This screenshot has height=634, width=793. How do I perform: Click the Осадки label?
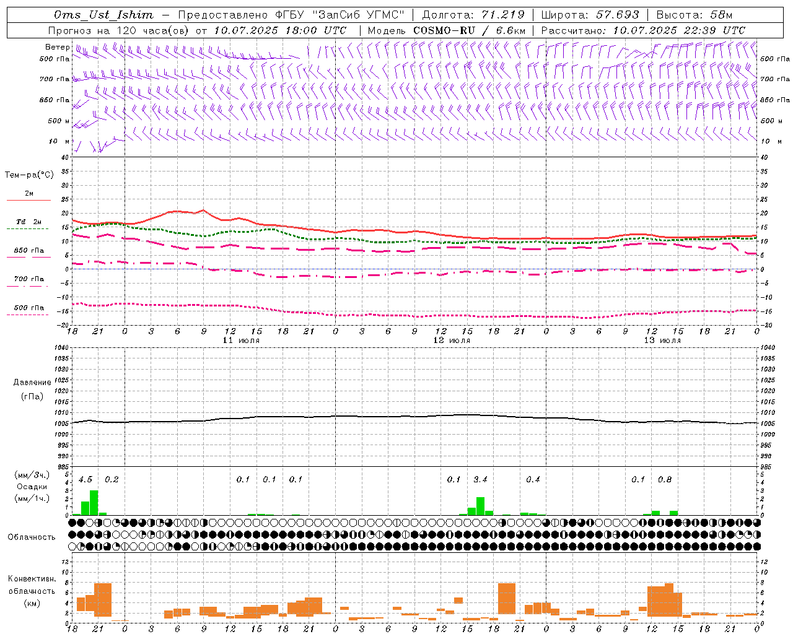tap(32, 487)
